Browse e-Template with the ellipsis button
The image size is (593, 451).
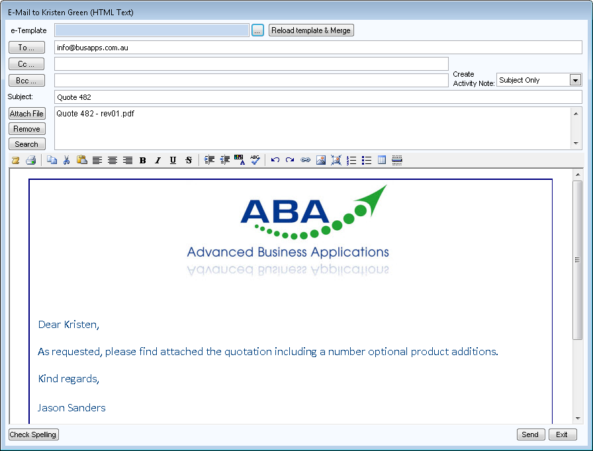point(257,30)
